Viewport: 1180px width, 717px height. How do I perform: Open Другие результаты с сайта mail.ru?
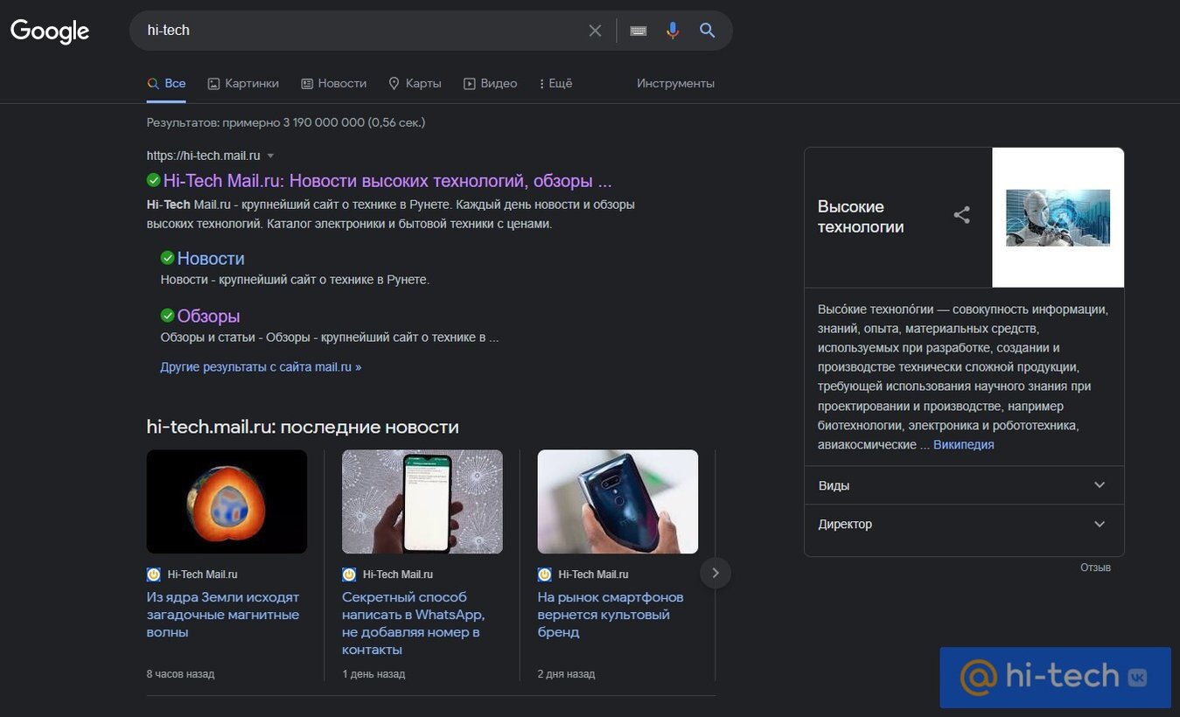pyautogui.click(x=261, y=367)
